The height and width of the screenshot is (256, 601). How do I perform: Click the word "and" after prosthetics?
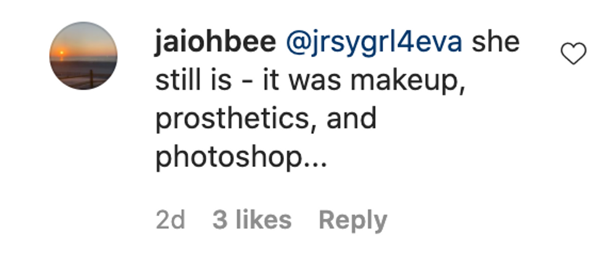tap(351, 118)
